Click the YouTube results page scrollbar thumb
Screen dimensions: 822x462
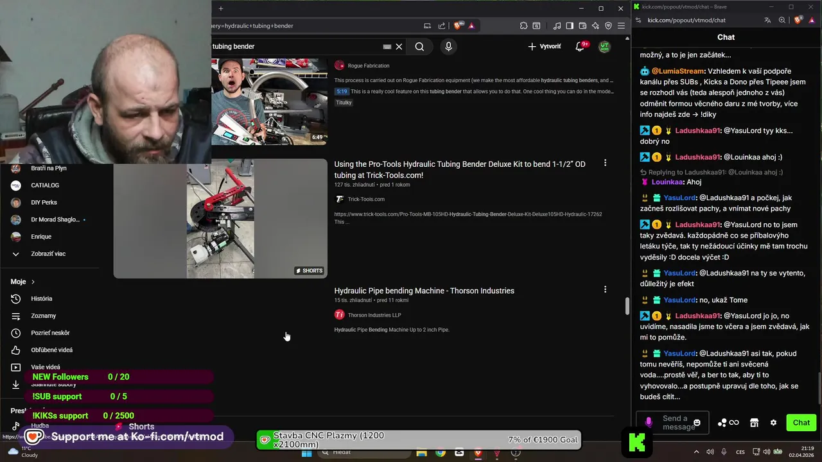tap(627, 306)
